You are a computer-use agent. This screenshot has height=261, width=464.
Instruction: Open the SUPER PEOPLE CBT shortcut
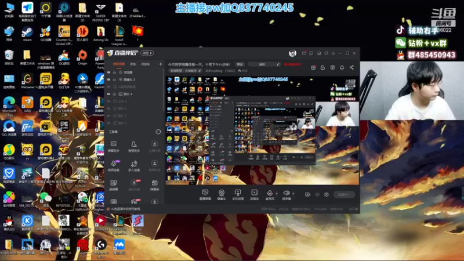click(x=101, y=12)
